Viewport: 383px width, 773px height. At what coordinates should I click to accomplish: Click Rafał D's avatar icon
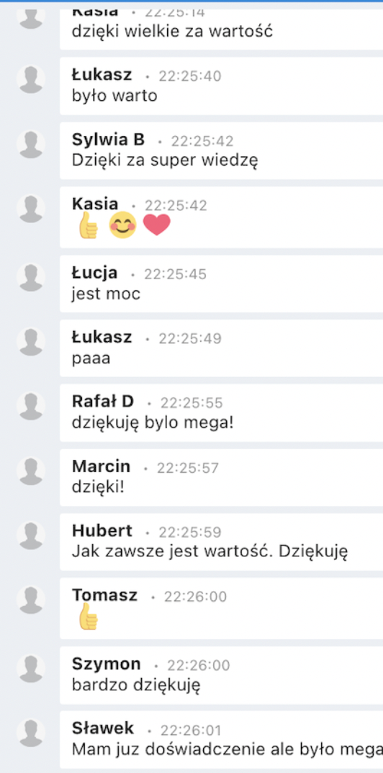tap(31, 406)
